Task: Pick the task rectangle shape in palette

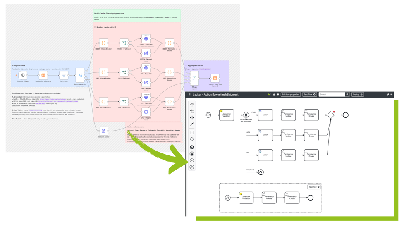Action: click(192, 132)
